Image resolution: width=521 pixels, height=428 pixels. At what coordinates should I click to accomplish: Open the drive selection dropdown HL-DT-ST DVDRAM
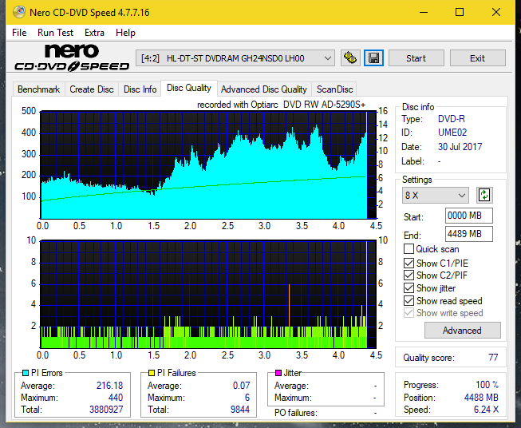[235, 58]
